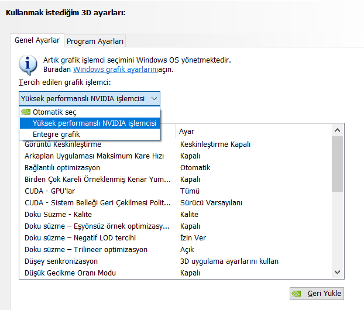Open Windows grafik ayarlarını link
Image resolution: width=364 pixels, height=310 pixels.
(x=115, y=69)
